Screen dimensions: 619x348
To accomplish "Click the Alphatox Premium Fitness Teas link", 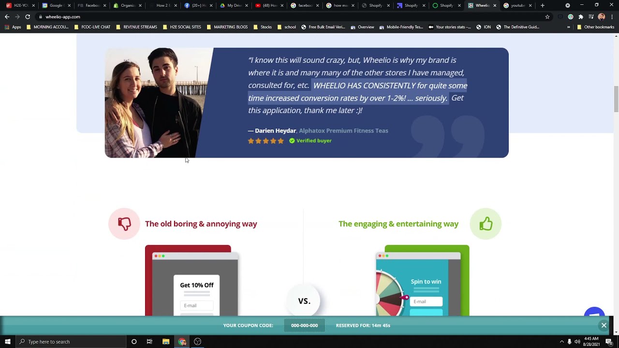I will coord(343,130).
